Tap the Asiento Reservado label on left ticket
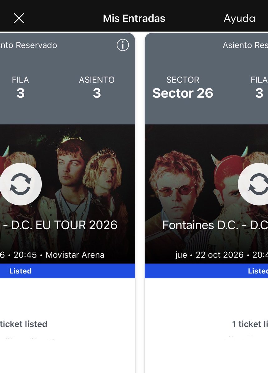The height and width of the screenshot is (373, 268). [29, 45]
